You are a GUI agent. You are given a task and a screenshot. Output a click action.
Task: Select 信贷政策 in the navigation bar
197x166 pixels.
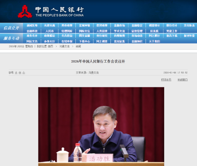pyautogui.click(x=102, y=26)
